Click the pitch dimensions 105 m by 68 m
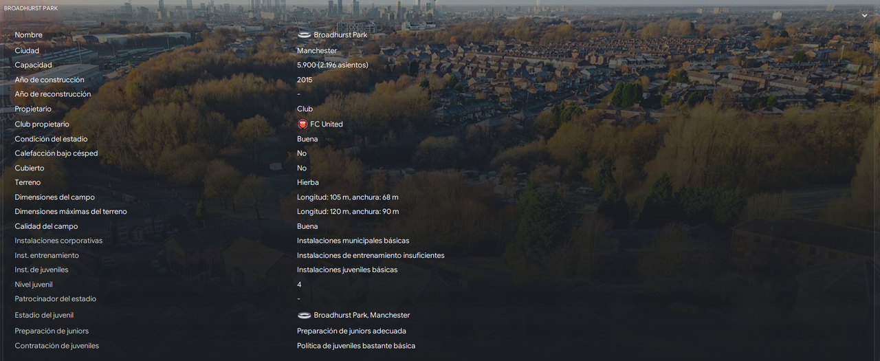The image size is (880, 361). [x=347, y=197]
